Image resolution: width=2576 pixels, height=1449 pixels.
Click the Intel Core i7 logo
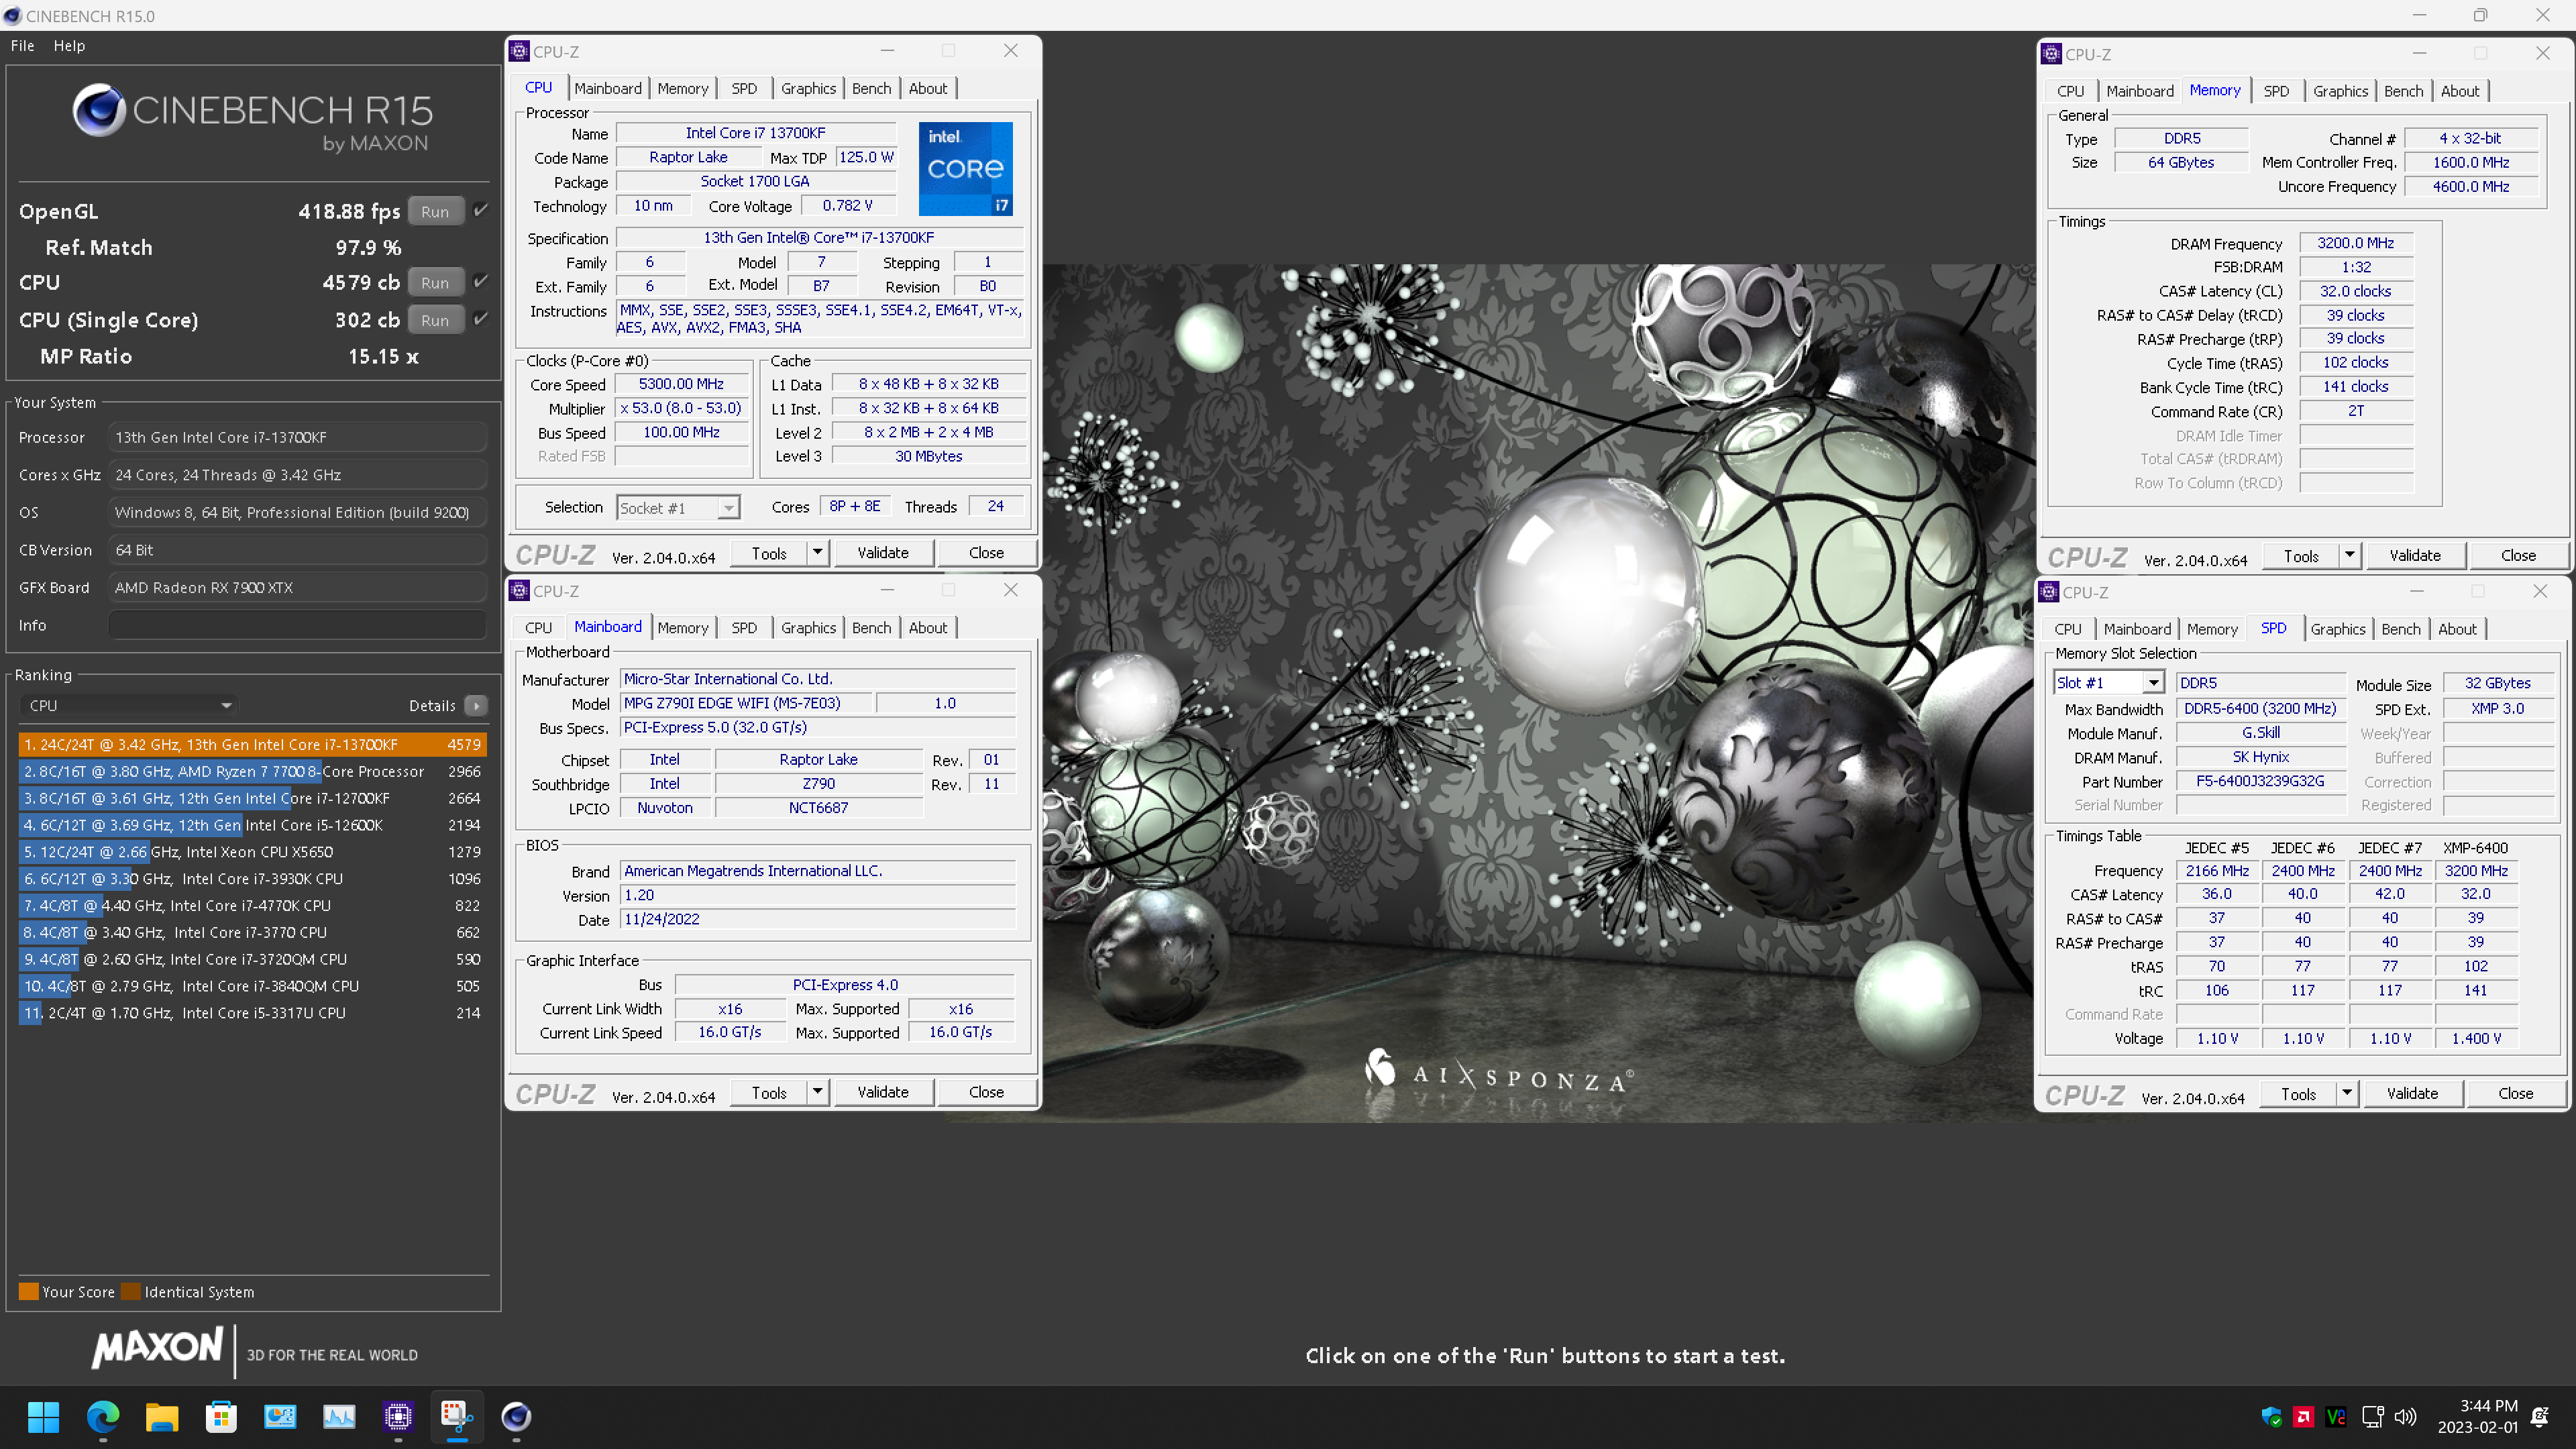965,168
